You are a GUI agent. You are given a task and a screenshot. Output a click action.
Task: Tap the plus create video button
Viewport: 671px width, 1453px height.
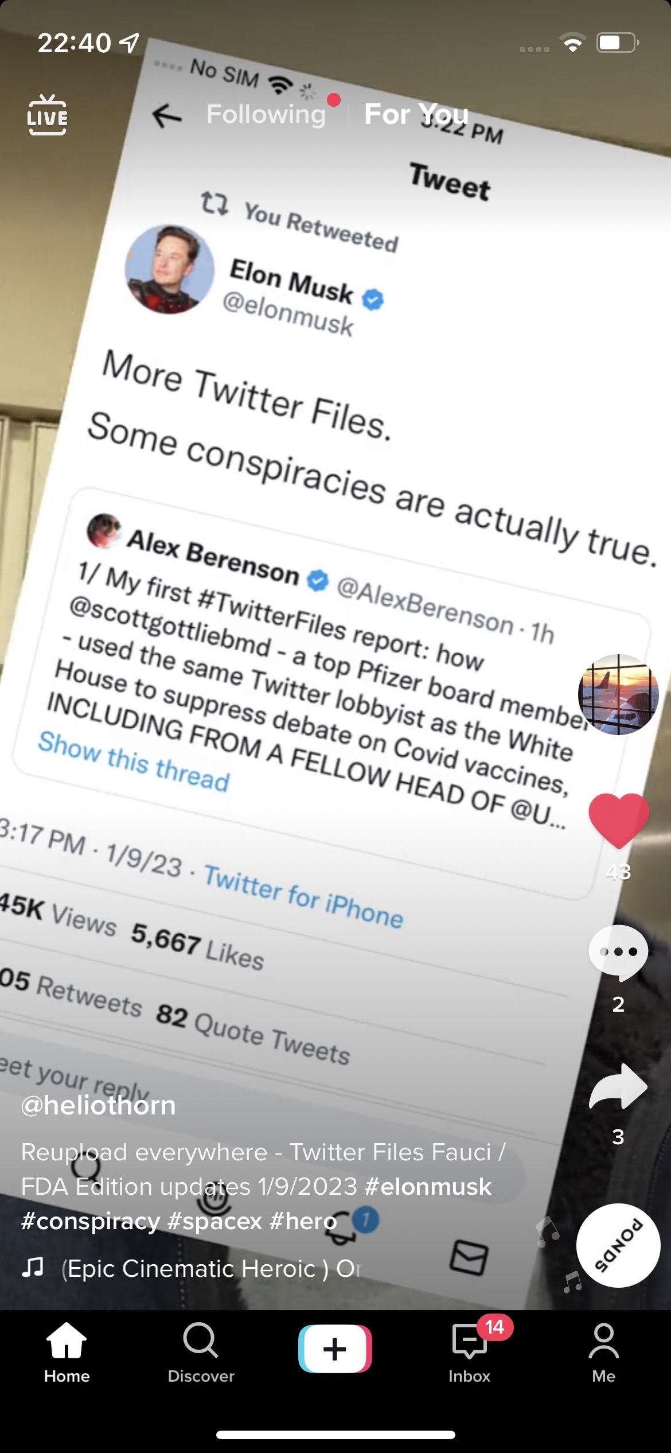click(x=335, y=1349)
